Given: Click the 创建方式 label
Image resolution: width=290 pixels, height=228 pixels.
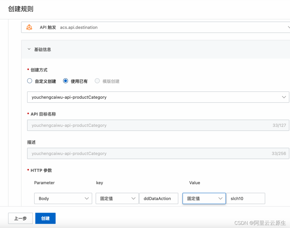Looking at the screenshot, I should click(x=39, y=70).
